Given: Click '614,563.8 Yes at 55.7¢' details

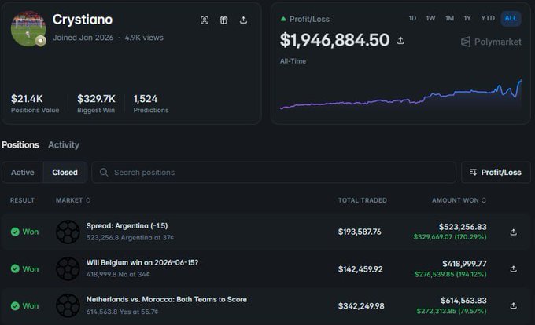Looking at the screenshot, I should 122,312.
